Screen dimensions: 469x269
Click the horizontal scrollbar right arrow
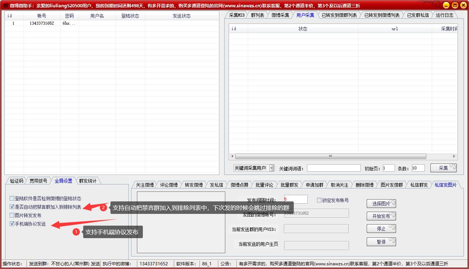coord(455,156)
